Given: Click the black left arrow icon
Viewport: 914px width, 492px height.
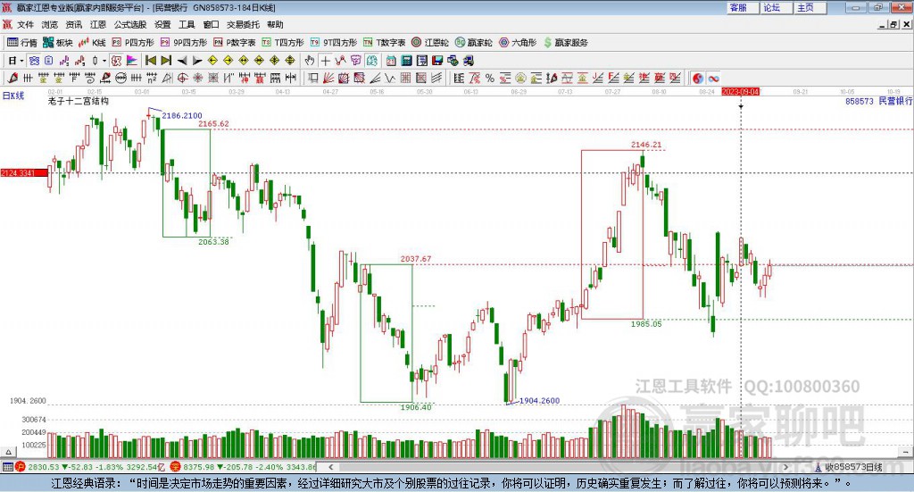Looking at the screenshot, I should pos(182,61).
